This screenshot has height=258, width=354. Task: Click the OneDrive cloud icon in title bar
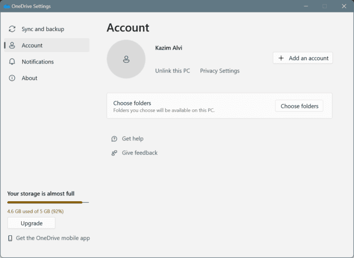[x=7, y=6]
